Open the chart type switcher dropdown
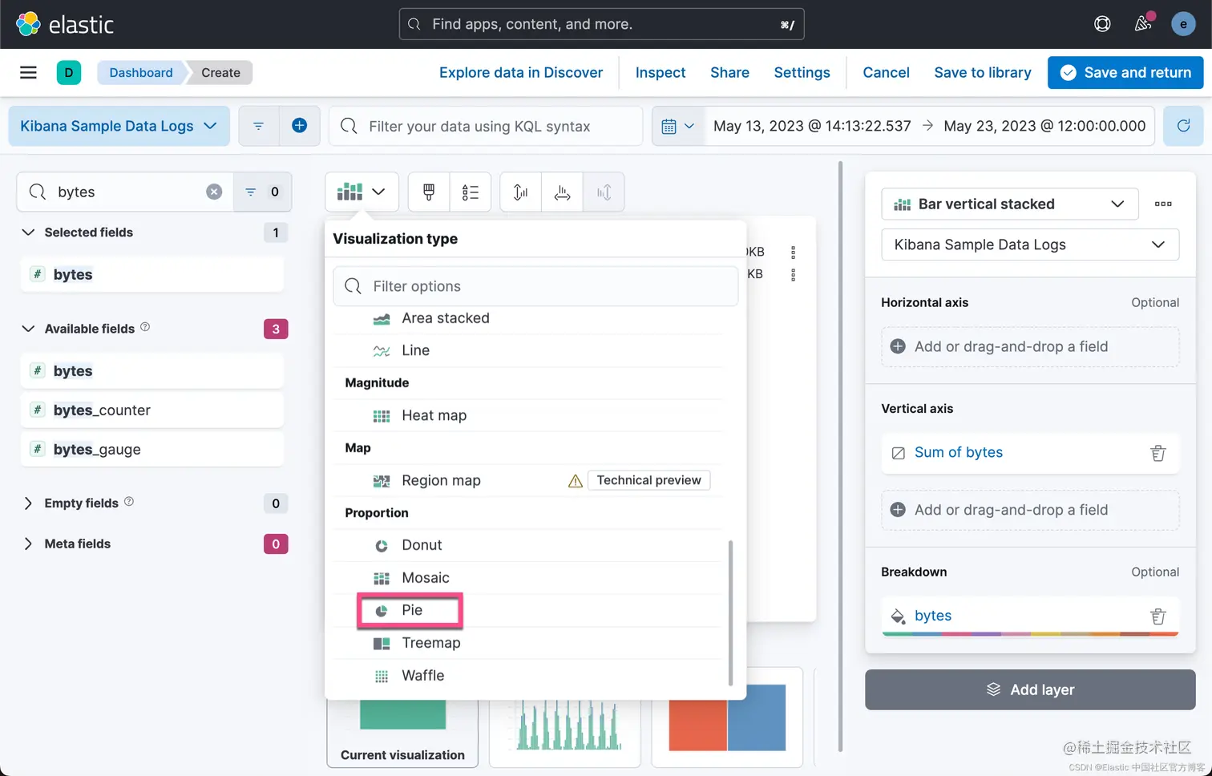This screenshot has height=776, width=1212. 362,192
